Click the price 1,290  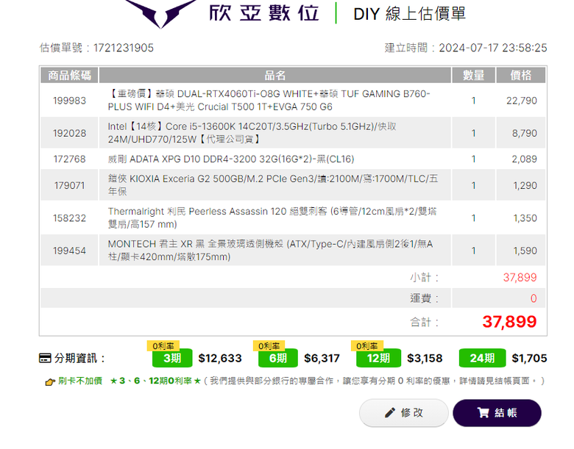[x=525, y=185]
